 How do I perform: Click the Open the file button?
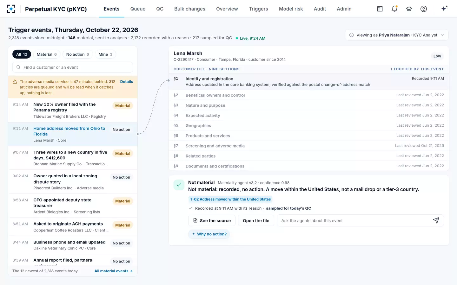[256, 220]
